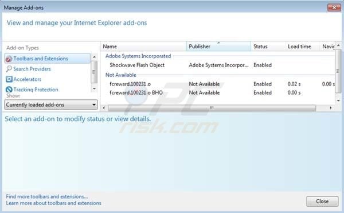This screenshot has height=213, width=344.
Task: Click add-on list vertical scroll down arrow
Action: (x=338, y=100)
